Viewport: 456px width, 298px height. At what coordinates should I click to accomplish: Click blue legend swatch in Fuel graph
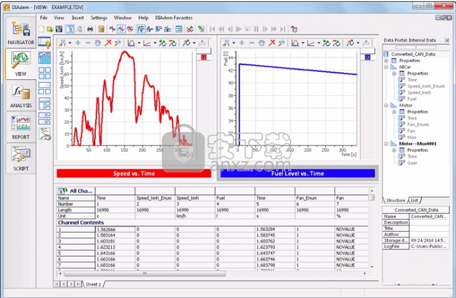point(367,57)
